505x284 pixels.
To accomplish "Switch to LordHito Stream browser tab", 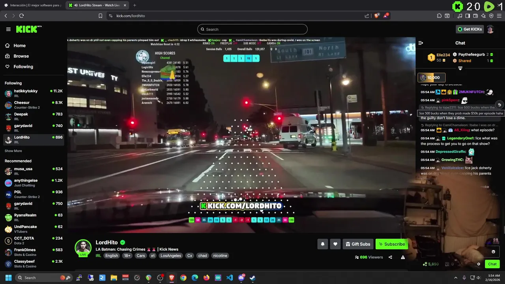I will pos(97,5).
